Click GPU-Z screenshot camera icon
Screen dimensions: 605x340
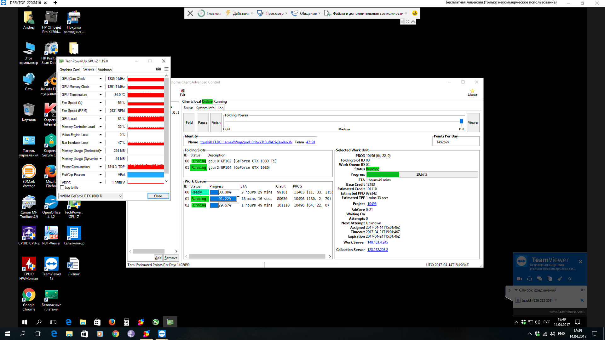(x=158, y=69)
